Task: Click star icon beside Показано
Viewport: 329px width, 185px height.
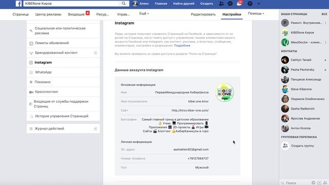Action: pos(31,82)
